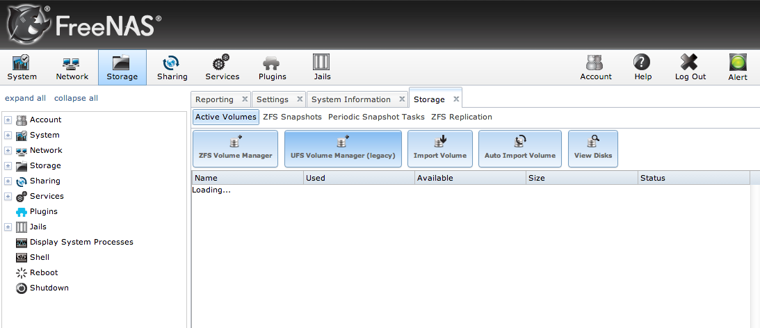
Task: Select Network in the sidebar tree
Action: pyautogui.click(x=46, y=150)
